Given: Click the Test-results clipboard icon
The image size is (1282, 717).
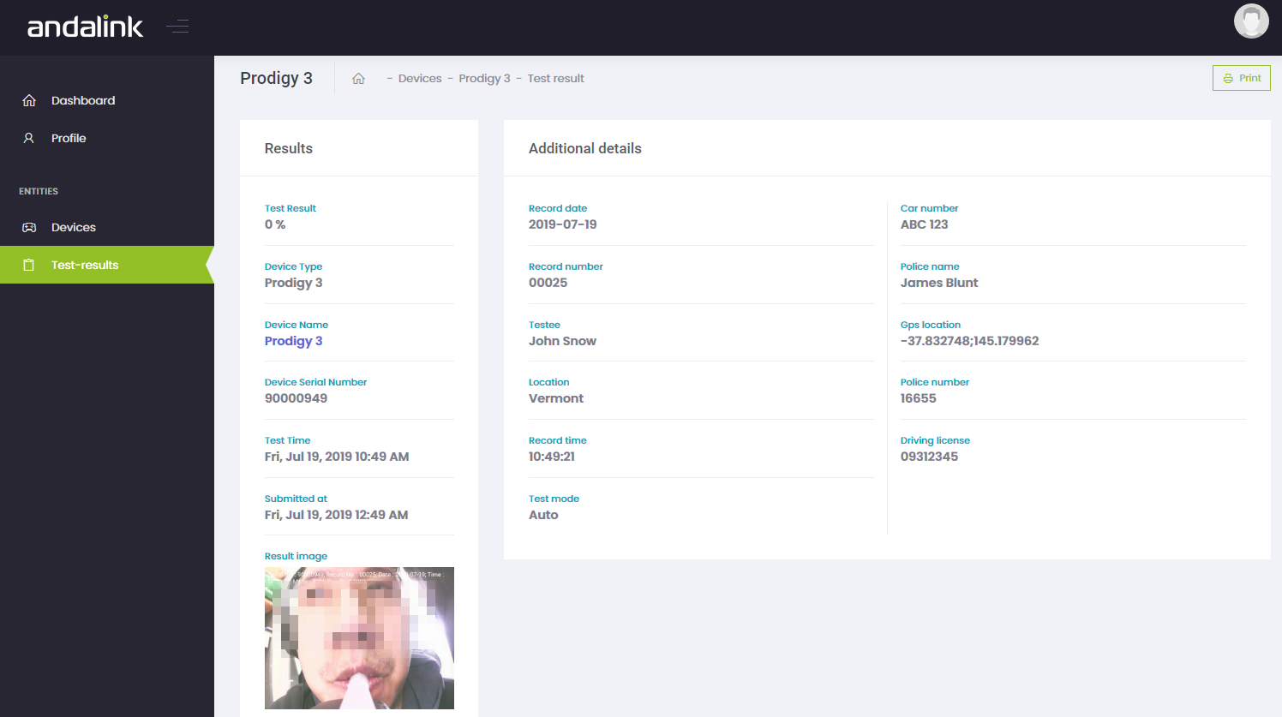Looking at the screenshot, I should tap(29, 265).
